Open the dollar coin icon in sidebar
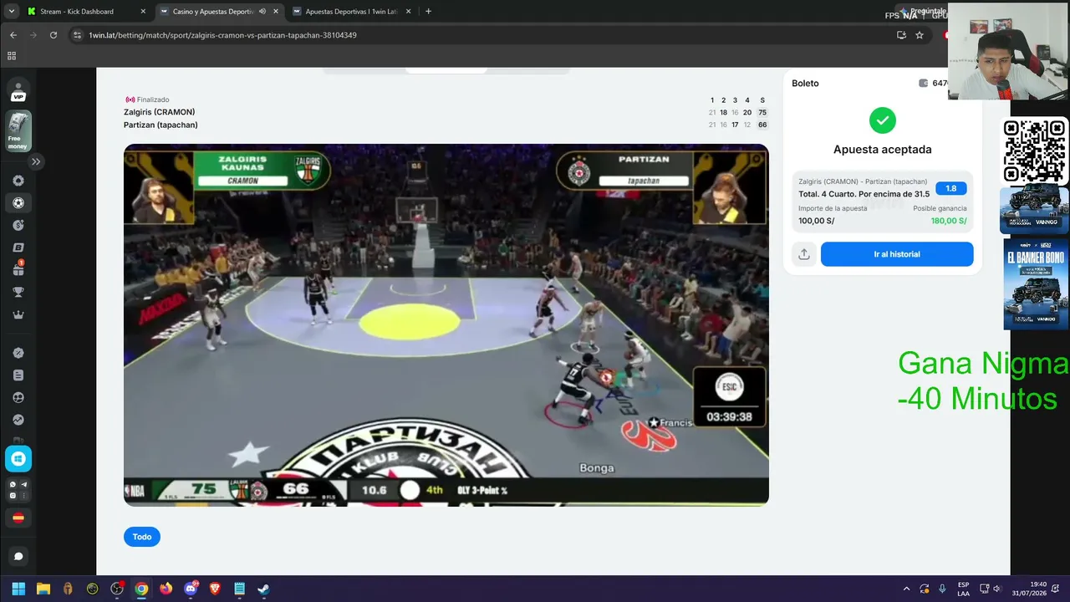Viewport: 1070px width, 602px height. (18, 225)
